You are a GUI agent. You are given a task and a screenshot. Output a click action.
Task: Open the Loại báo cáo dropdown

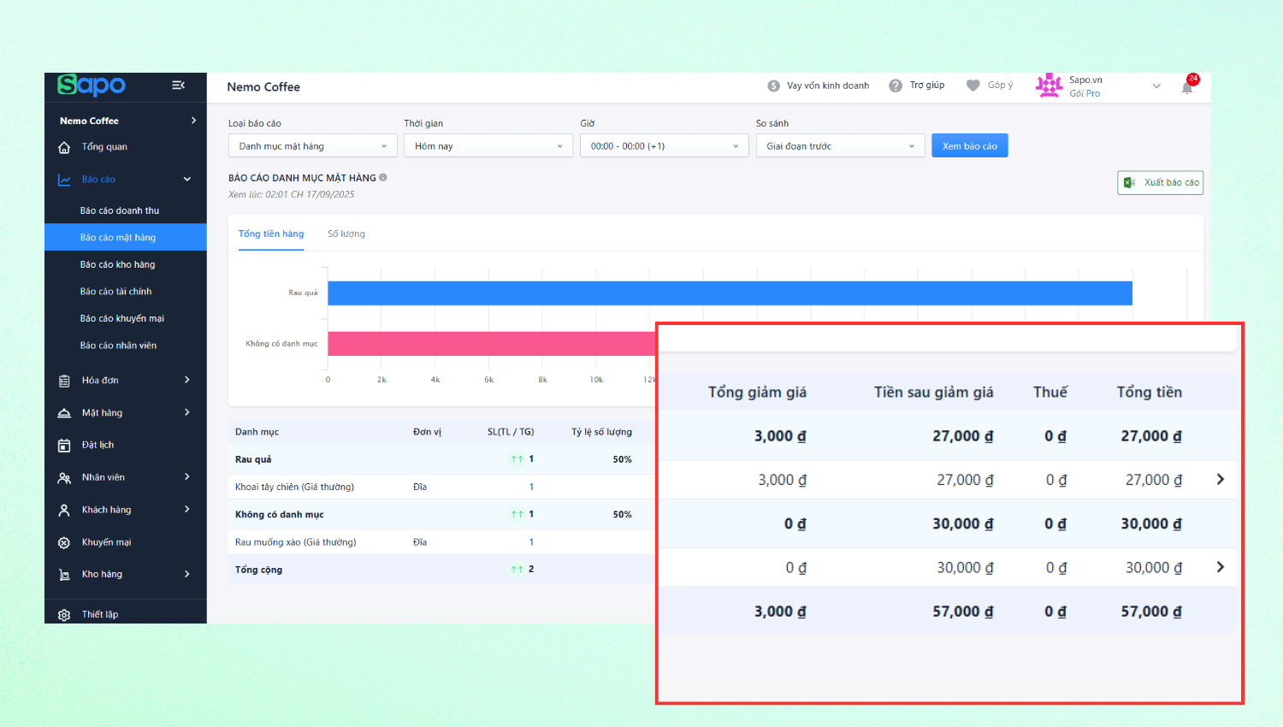pos(312,146)
